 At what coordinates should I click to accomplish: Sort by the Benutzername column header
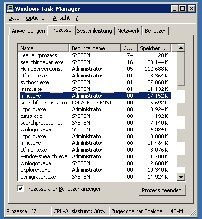point(95,48)
